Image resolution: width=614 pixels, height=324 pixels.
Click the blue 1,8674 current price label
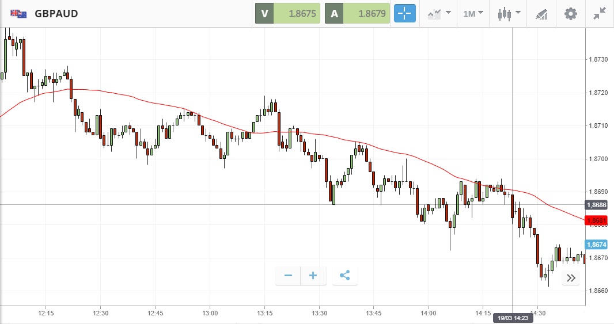596,245
